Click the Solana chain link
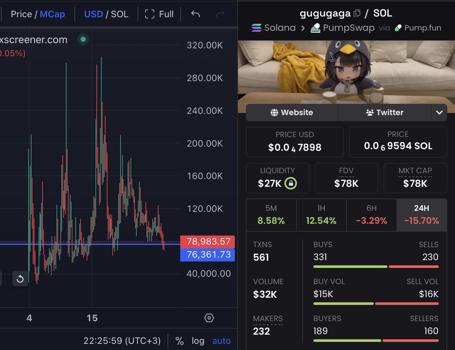The width and height of the screenshot is (455, 350). click(273, 28)
